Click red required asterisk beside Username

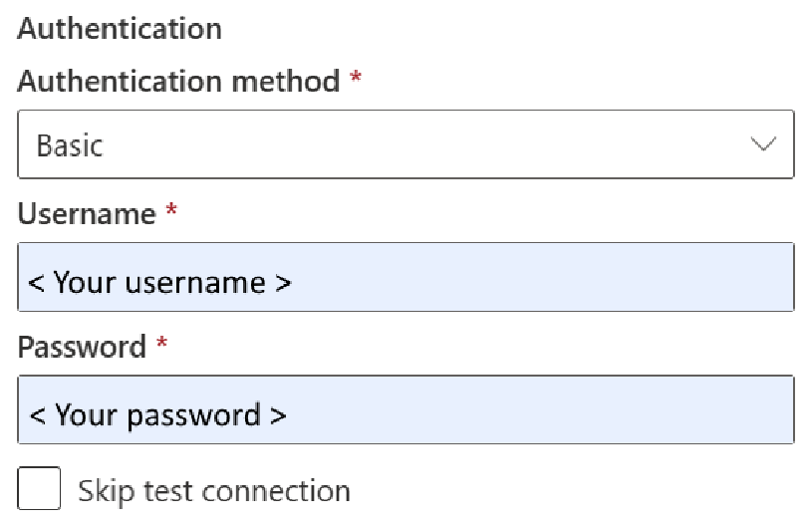171,211
